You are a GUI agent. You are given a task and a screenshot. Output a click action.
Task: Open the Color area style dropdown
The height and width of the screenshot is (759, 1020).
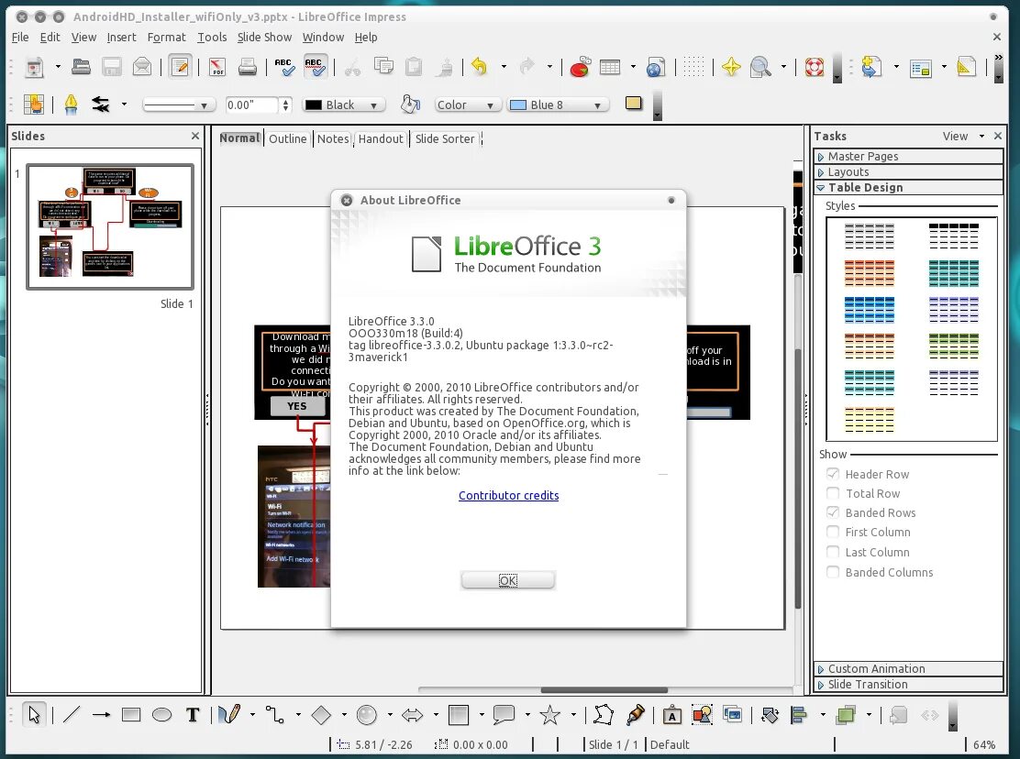467,104
